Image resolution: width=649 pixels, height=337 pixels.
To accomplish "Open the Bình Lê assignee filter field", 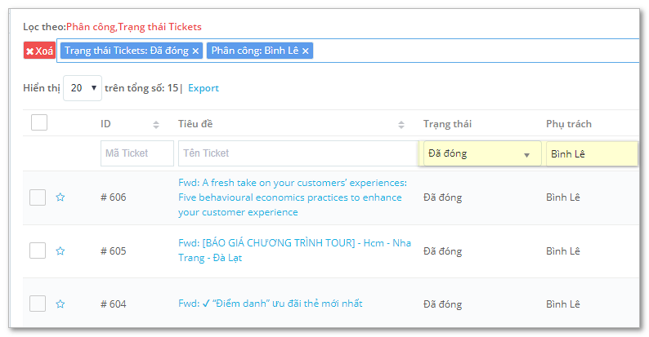I will [592, 153].
